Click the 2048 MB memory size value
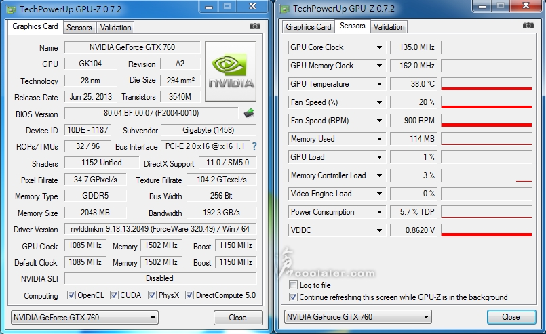 click(x=95, y=212)
